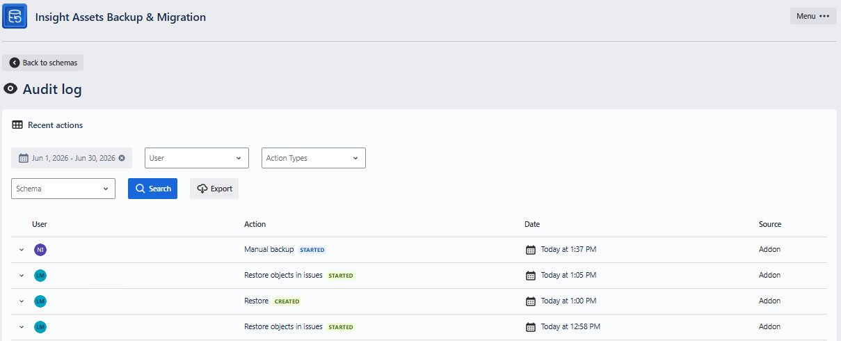Click the CREATED badge on the Restore row

[x=287, y=301]
